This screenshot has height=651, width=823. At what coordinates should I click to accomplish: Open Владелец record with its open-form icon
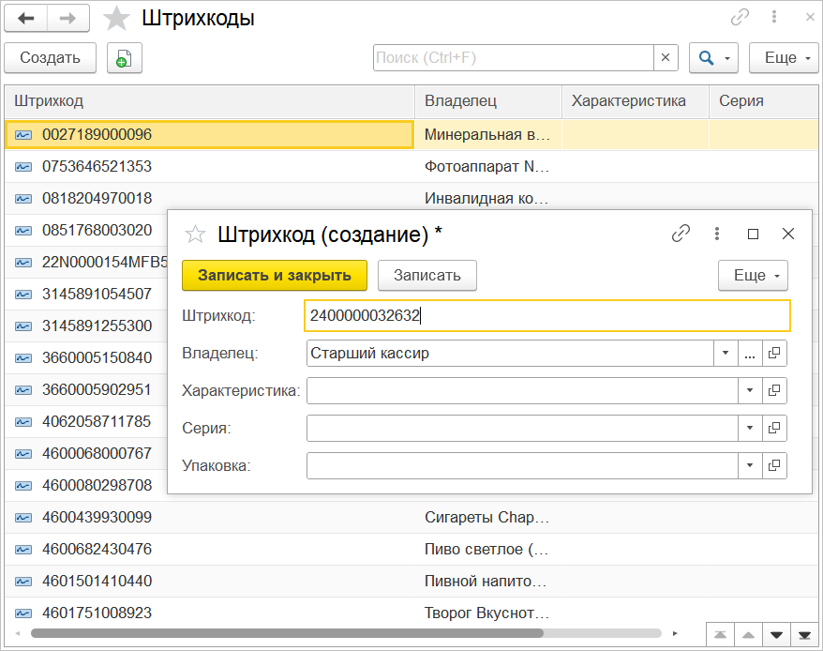(774, 354)
